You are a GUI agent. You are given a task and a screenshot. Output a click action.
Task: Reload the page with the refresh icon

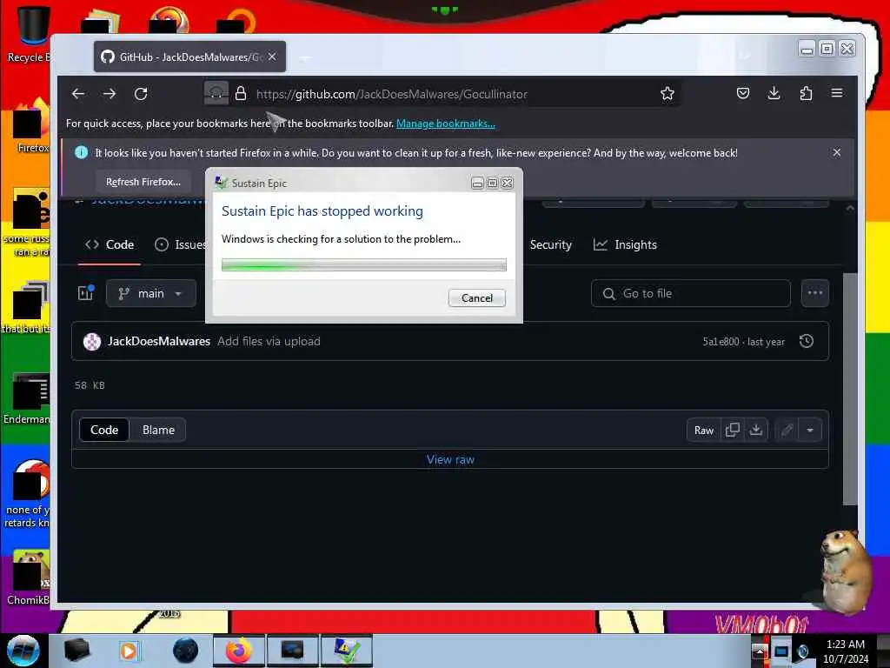(x=141, y=94)
